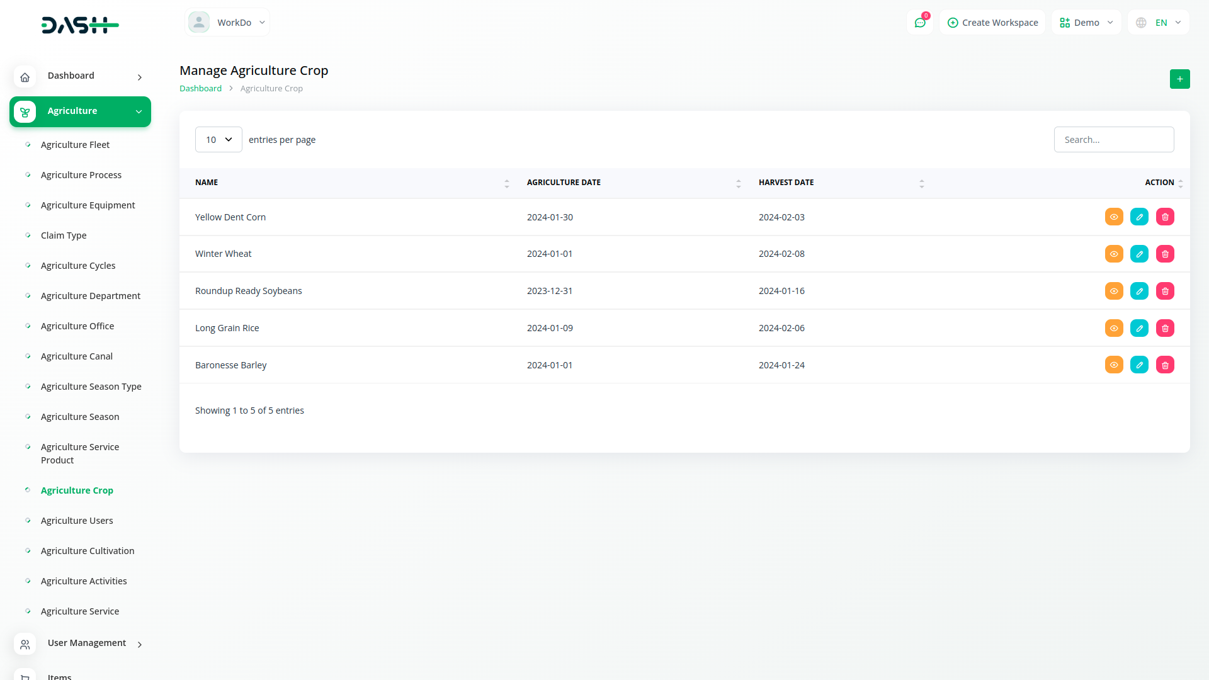Edit the Yellow Dent Corn entry

[x=1139, y=217]
